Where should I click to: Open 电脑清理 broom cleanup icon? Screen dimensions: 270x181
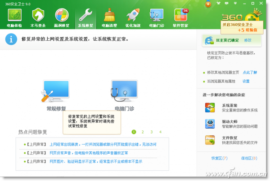[x=109, y=15]
